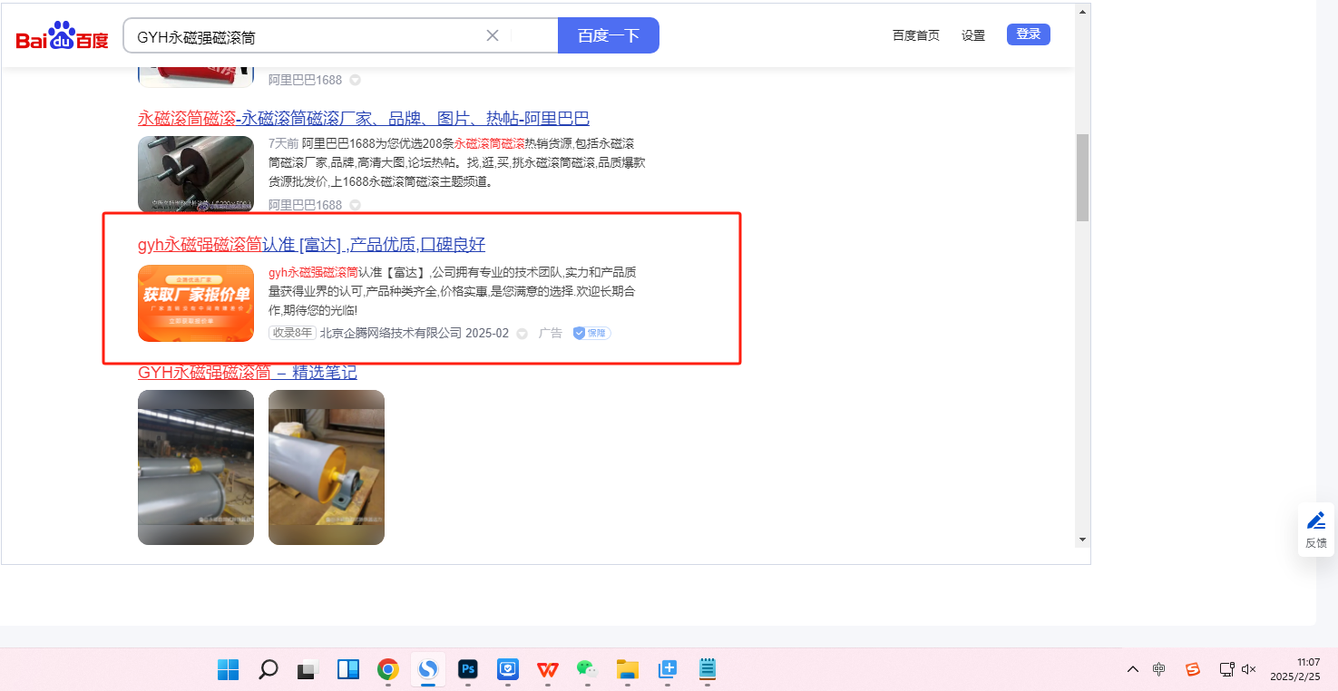
Task: Click the Sogou input S tray icon
Action: pyautogui.click(x=1193, y=669)
